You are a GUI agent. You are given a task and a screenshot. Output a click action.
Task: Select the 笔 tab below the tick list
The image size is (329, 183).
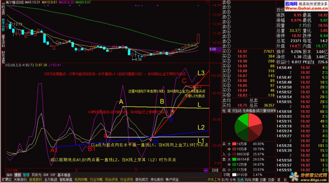pos(279,180)
